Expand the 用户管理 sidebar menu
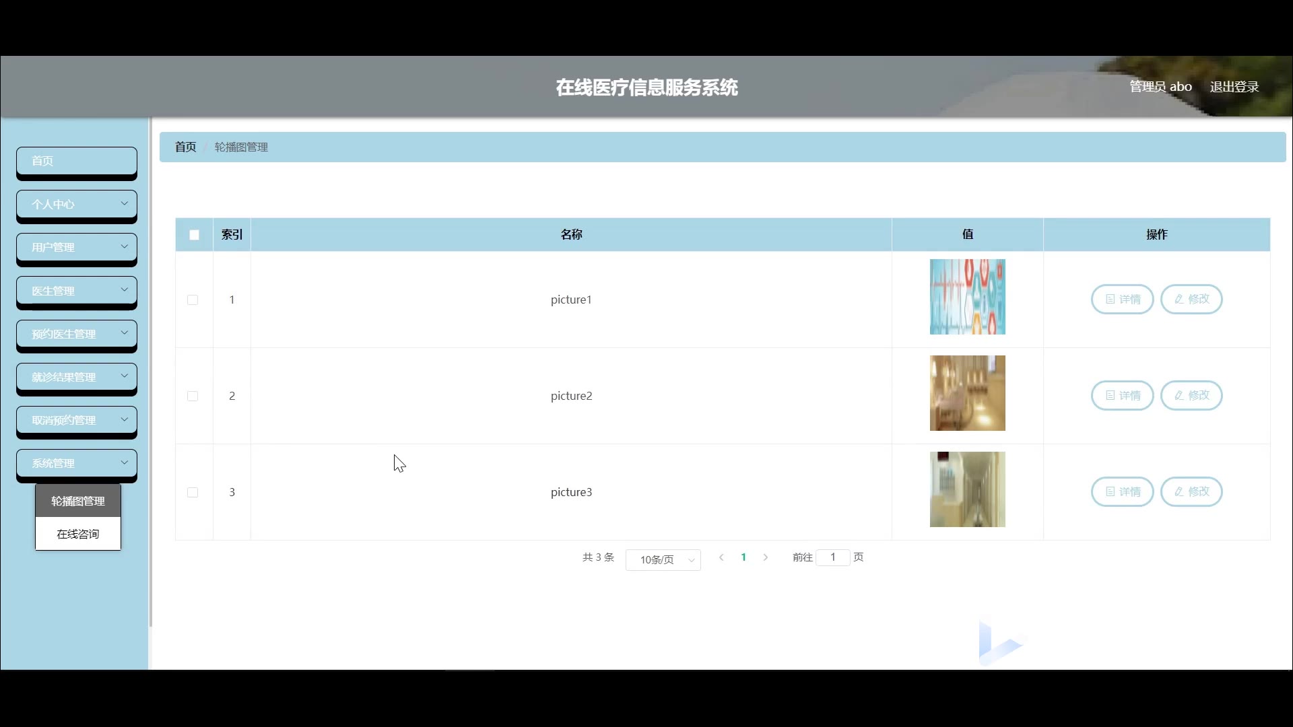Screen dimensions: 1293x727 (x=76, y=247)
